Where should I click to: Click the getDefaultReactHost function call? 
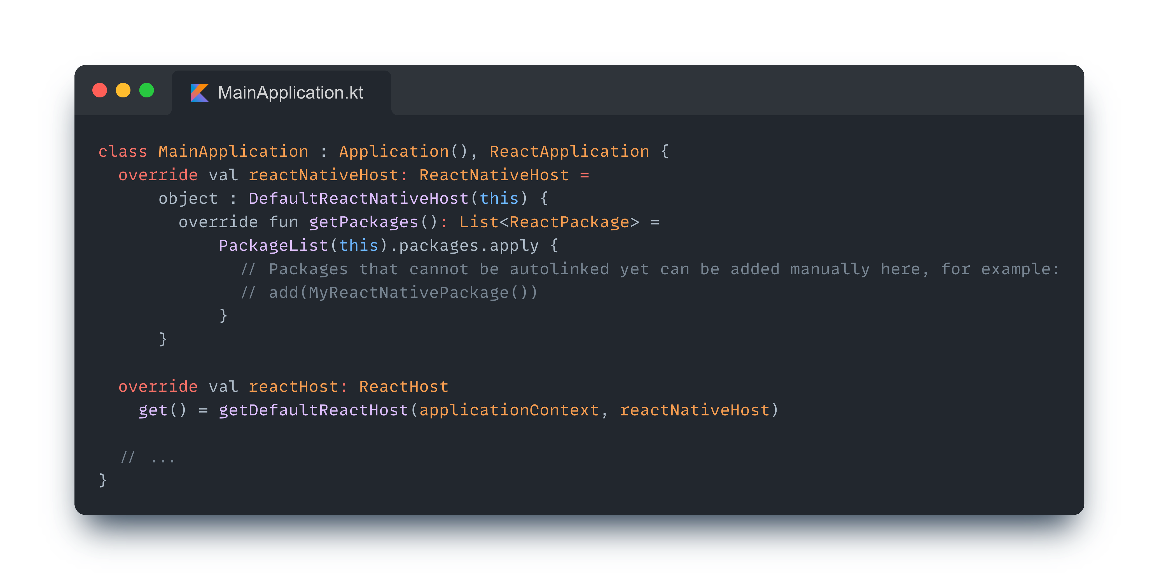pos(314,410)
